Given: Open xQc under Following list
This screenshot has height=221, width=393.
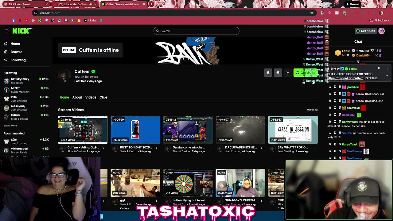Looking at the screenshot, I should [x=26, y=99].
